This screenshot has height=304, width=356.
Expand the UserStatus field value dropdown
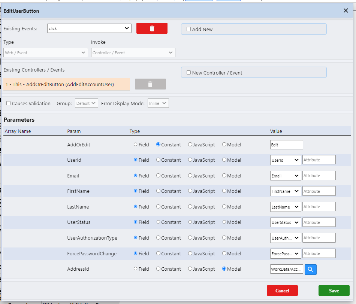286,222
